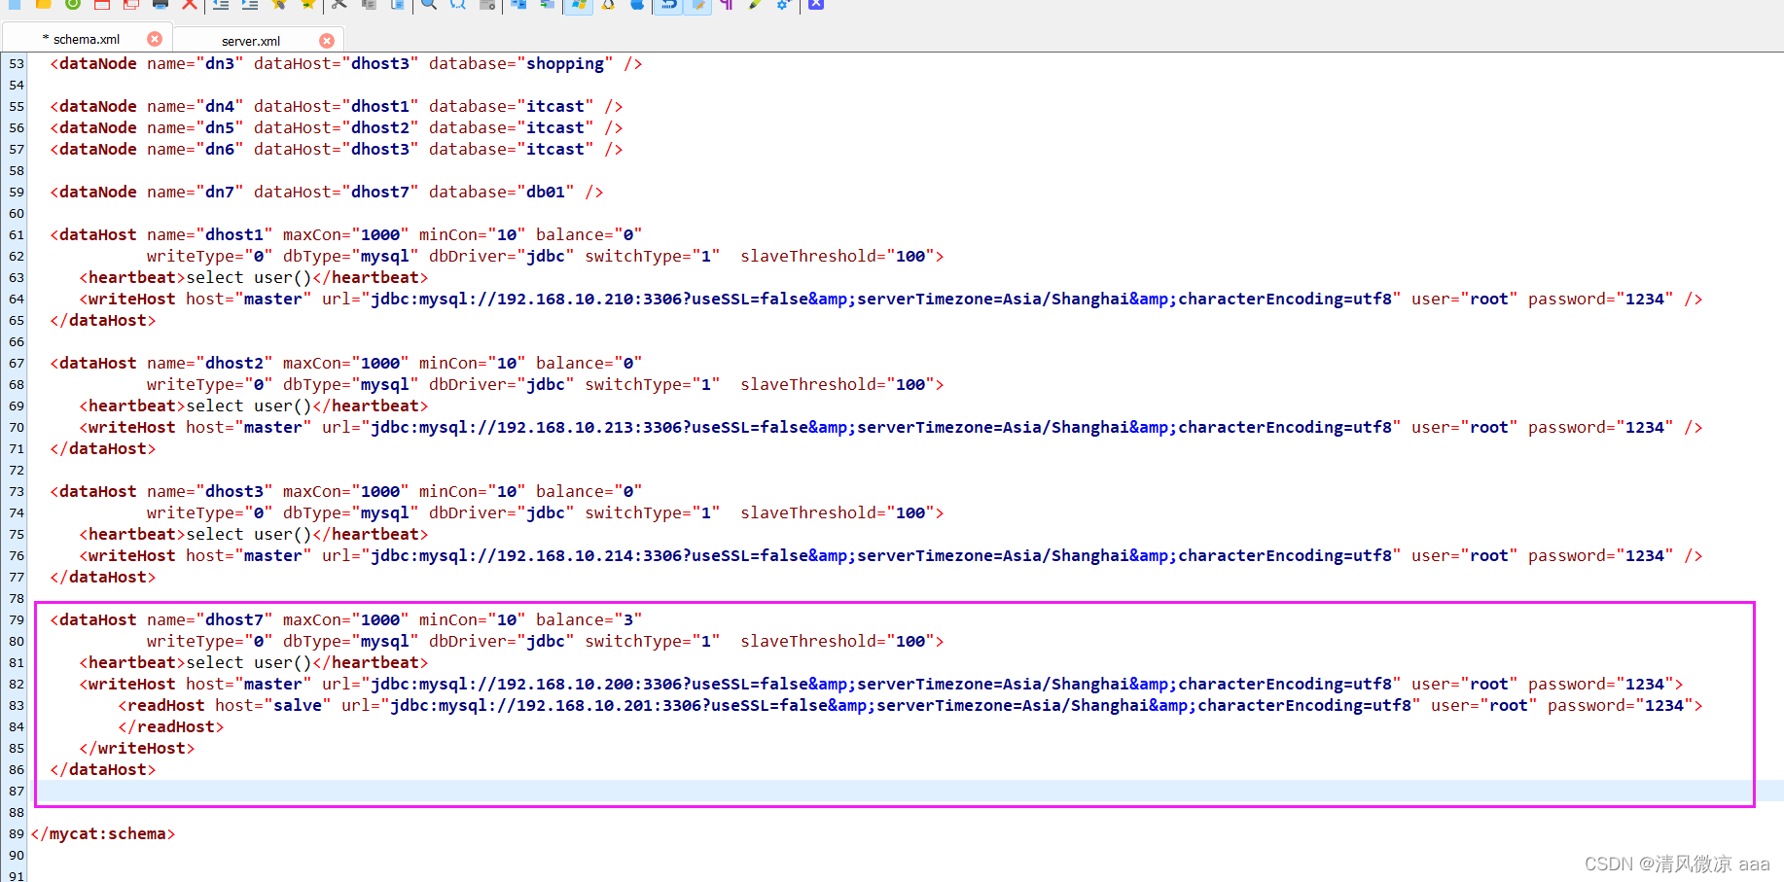Click password="1234" on line 64
Screen dimensions: 1784x882
tap(1601, 299)
